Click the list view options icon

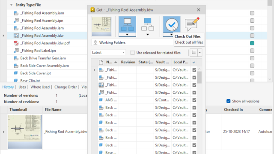point(194,52)
